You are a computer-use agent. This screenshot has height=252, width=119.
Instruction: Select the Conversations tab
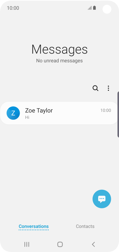pos(34,226)
